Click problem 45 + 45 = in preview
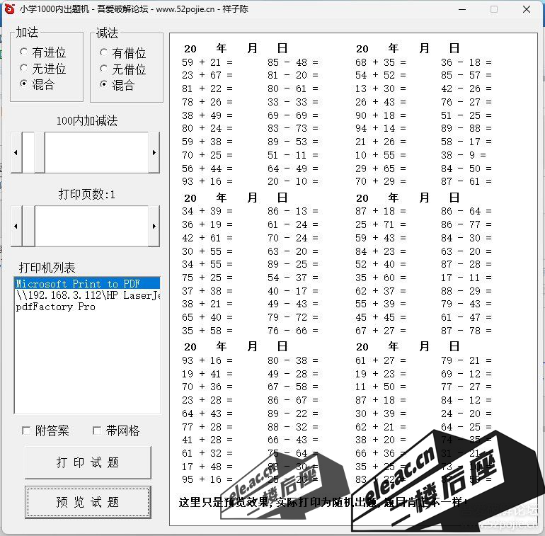Image resolution: width=545 pixels, height=536 pixels. pos(381,317)
